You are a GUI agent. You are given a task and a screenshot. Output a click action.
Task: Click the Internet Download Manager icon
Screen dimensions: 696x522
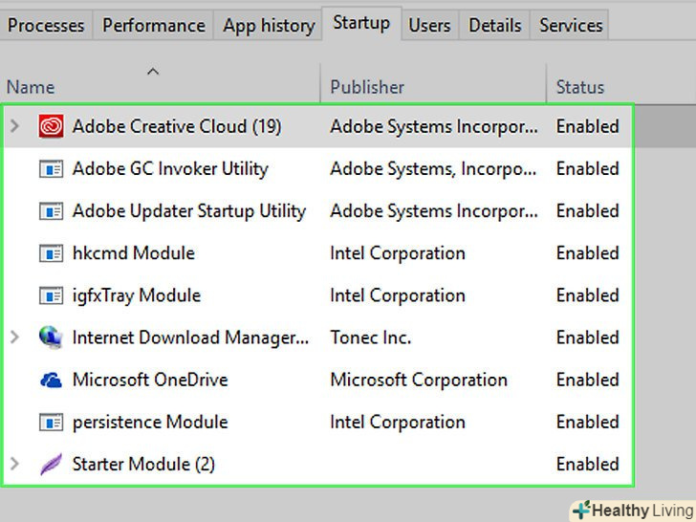click(51, 337)
